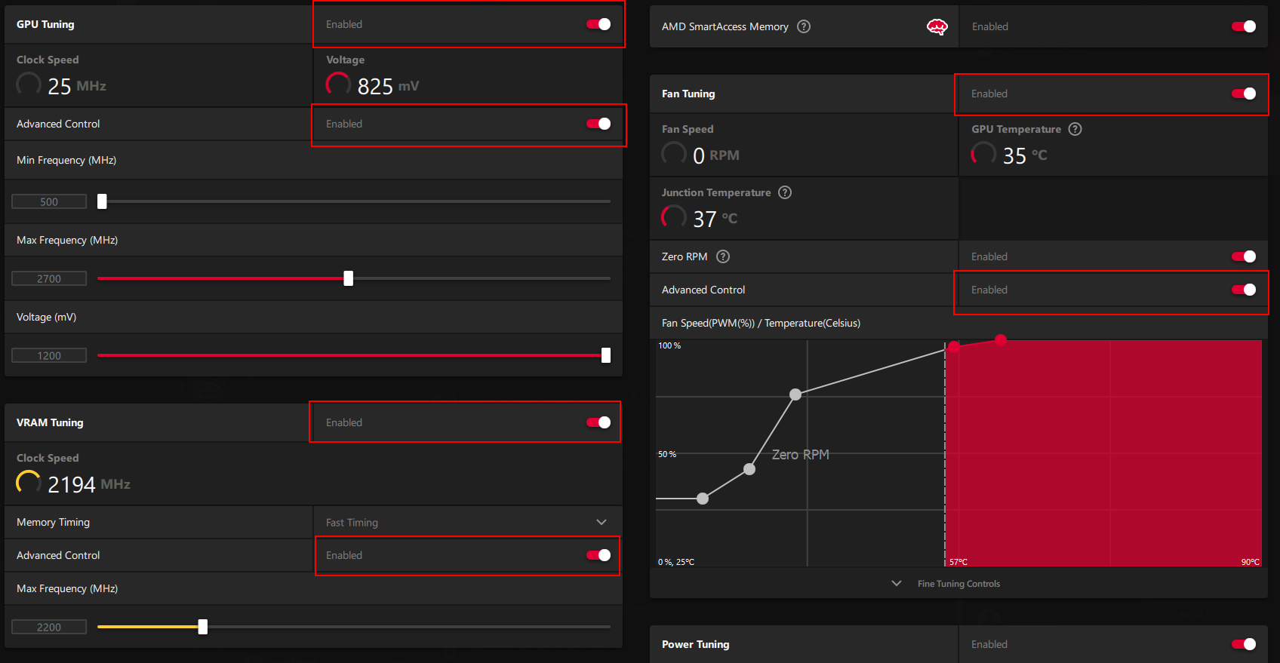Toggle the Zero RPM switch
The image size is (1280, 663).
pos(1243,256)
